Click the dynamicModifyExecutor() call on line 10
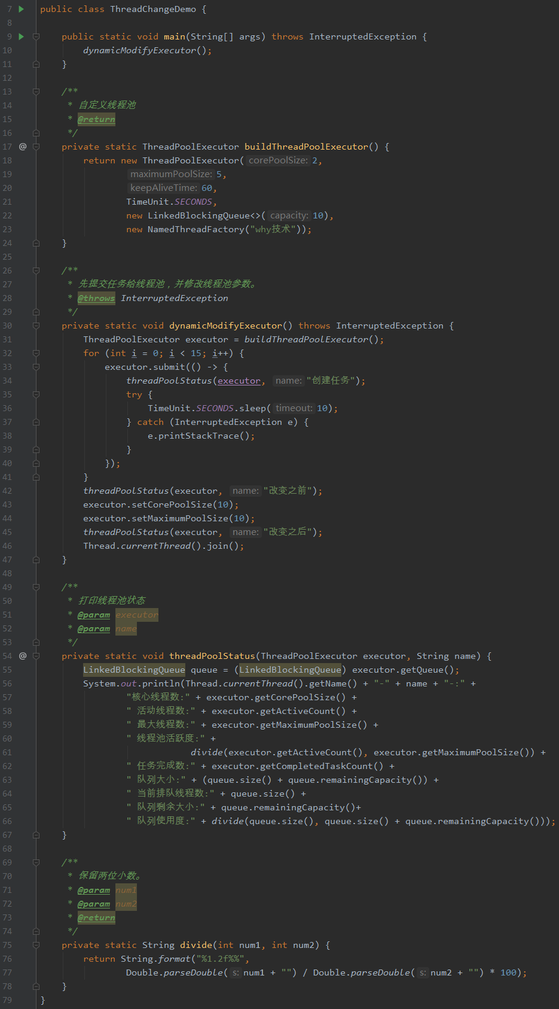 click(x=145, y=50)
